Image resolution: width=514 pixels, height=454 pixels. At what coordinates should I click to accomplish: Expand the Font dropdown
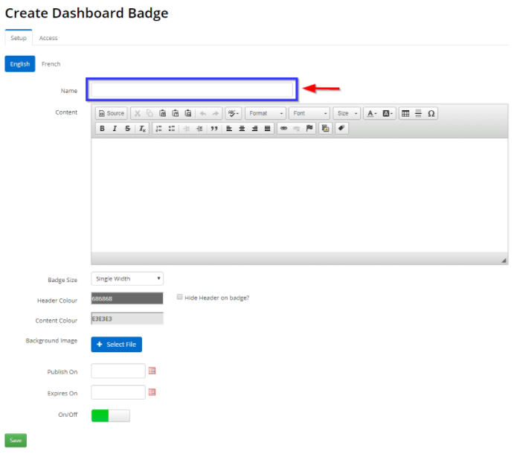point(309,113)
